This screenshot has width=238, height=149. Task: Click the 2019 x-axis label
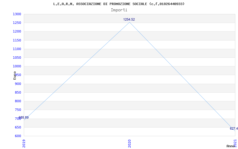pyautogui.click(x=24, y=143)
